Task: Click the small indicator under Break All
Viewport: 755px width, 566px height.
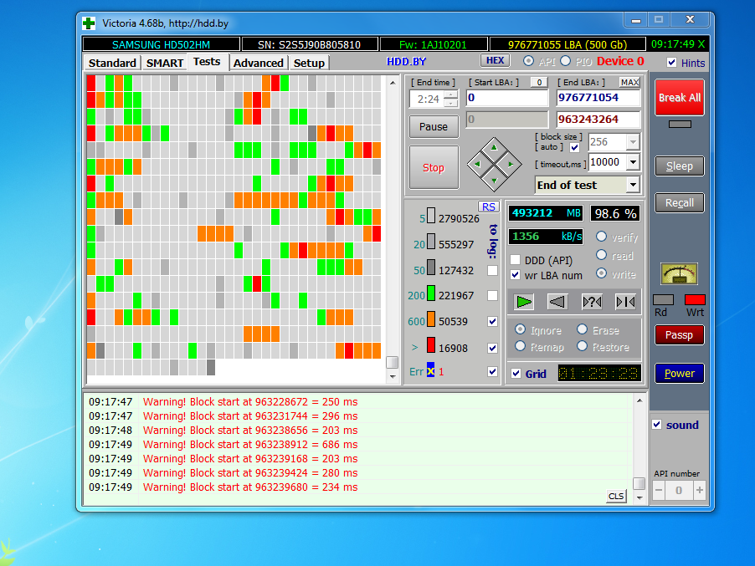Action: pos(680,125)
